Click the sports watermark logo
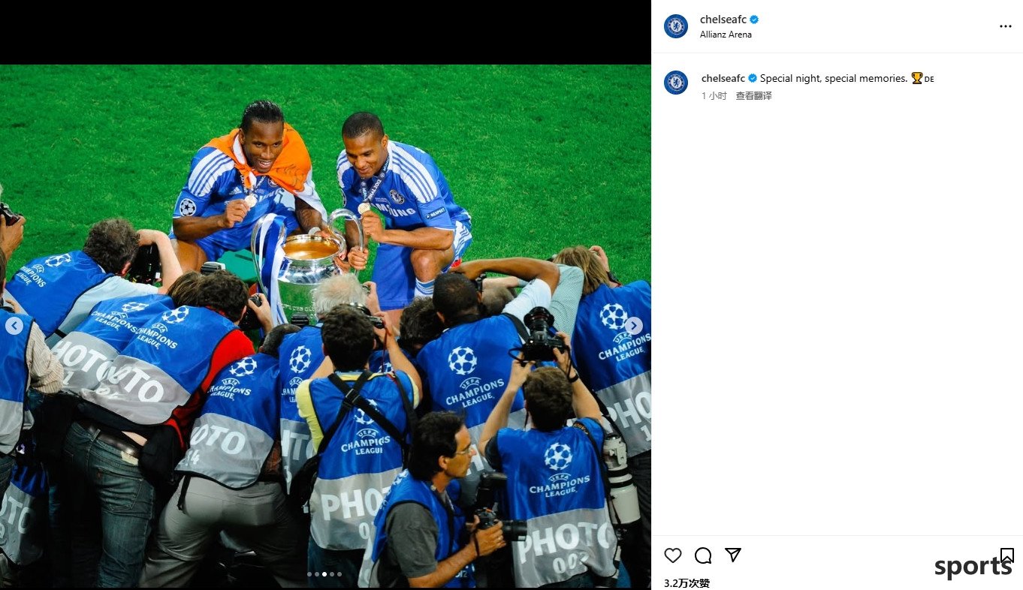The height and width of the screenshot is (590, 1023). click(973, 567)
